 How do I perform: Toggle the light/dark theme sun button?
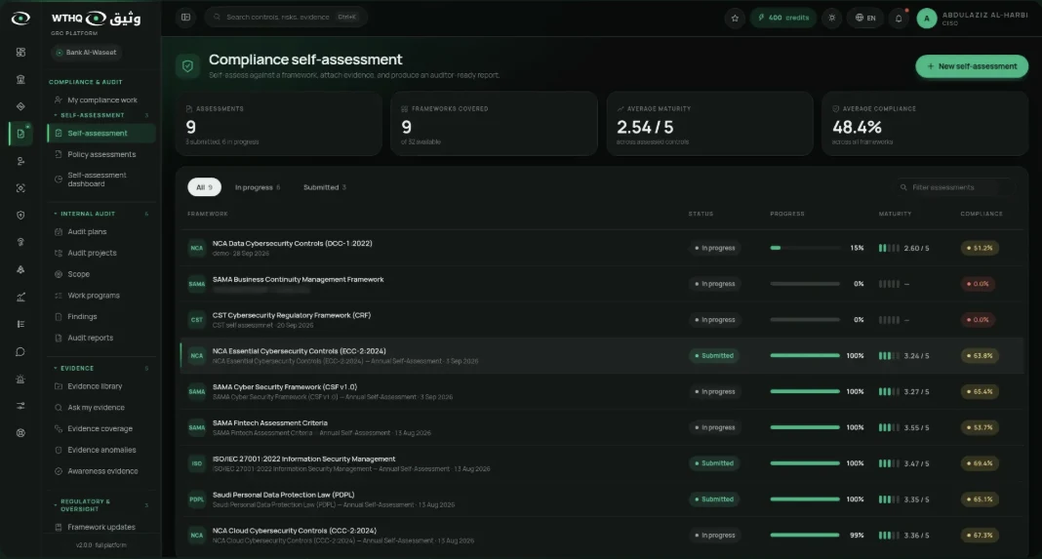831,18
